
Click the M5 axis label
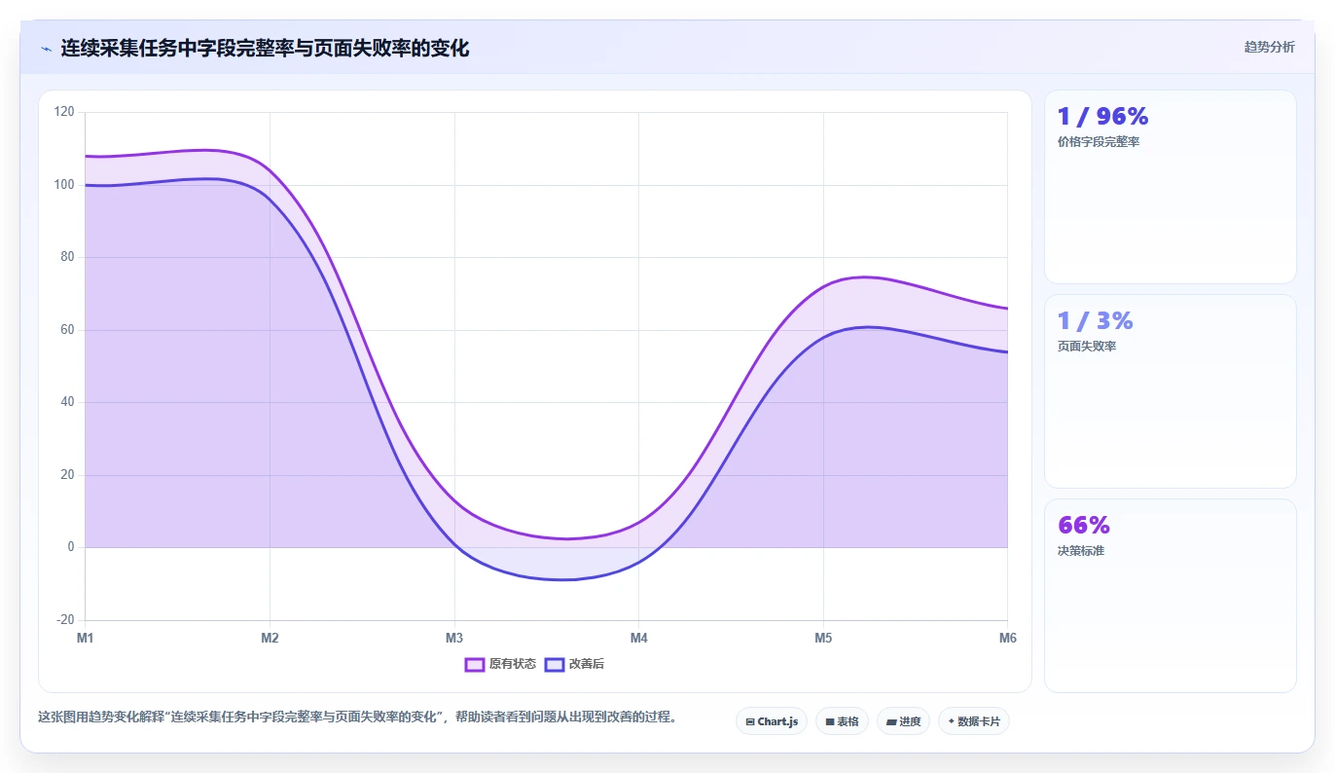(823, 638)
